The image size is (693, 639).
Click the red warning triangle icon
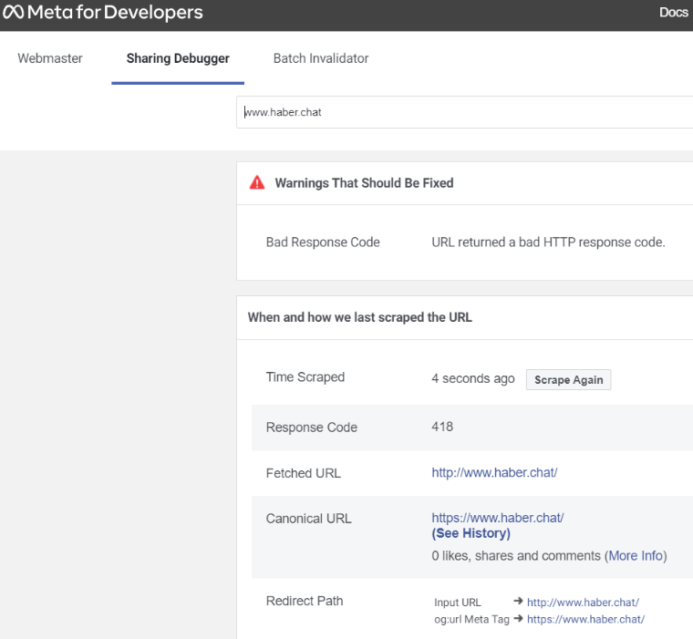click(257, 182)
